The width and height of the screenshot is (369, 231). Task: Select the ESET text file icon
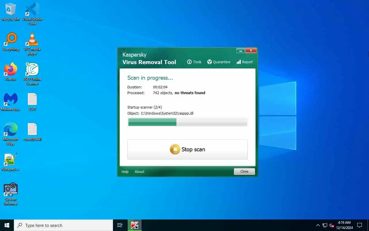coord(32,102)
